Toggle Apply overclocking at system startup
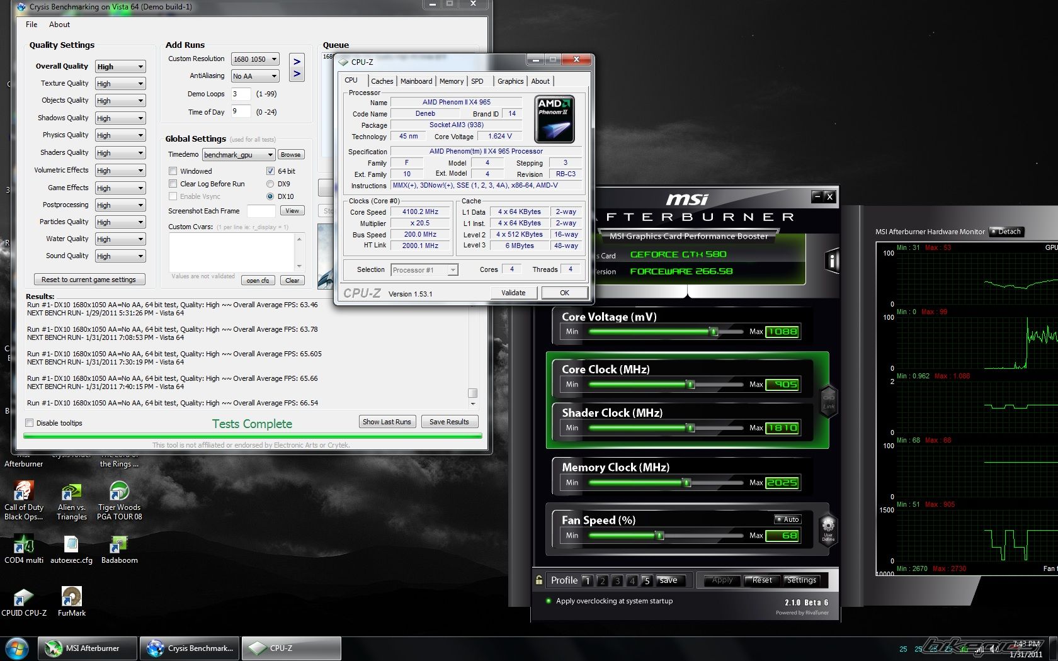 tap(548, 601)
